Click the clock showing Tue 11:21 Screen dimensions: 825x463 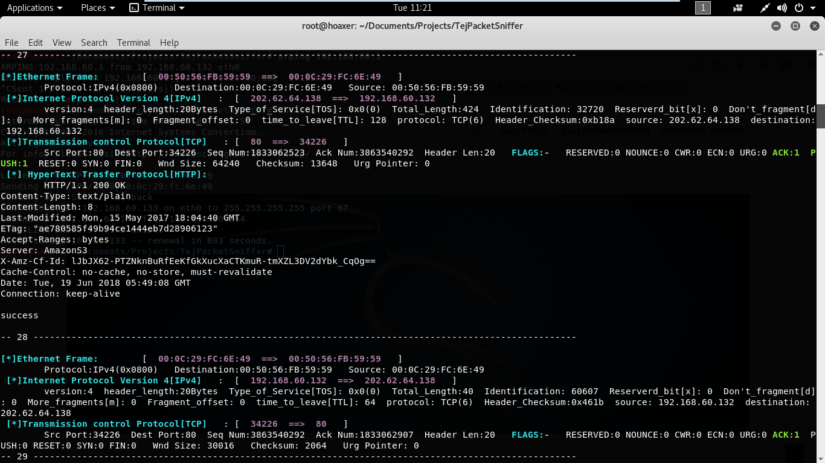pyautogui.click(x=412, y=8)
